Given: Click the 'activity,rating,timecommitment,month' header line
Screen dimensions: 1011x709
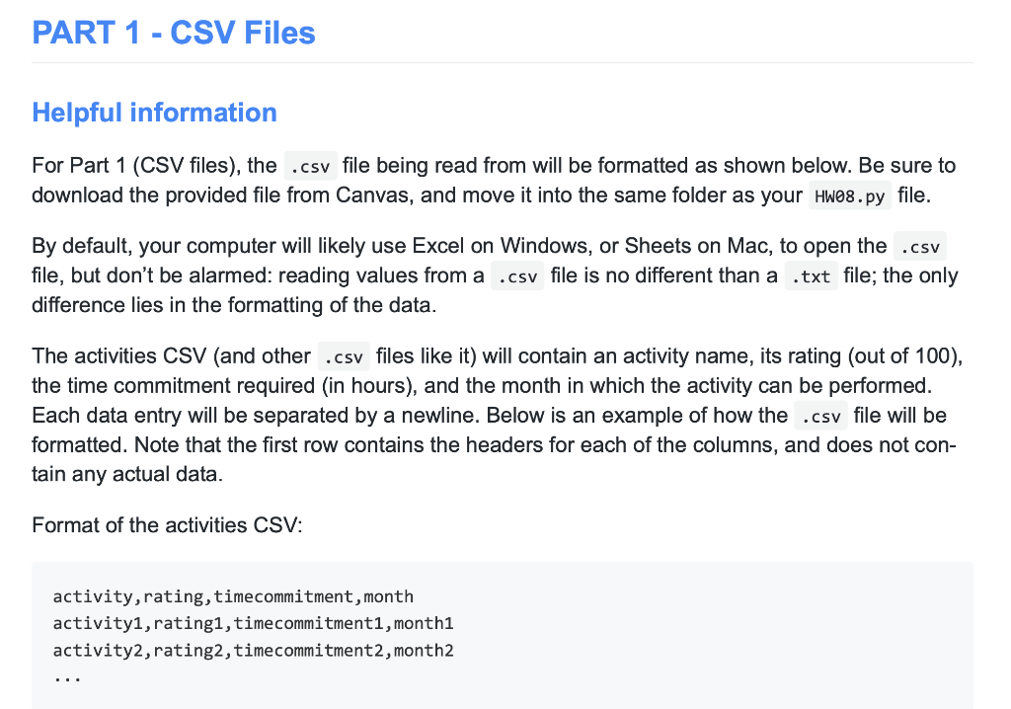Looking at the screenshot, I should pos(233,596).
